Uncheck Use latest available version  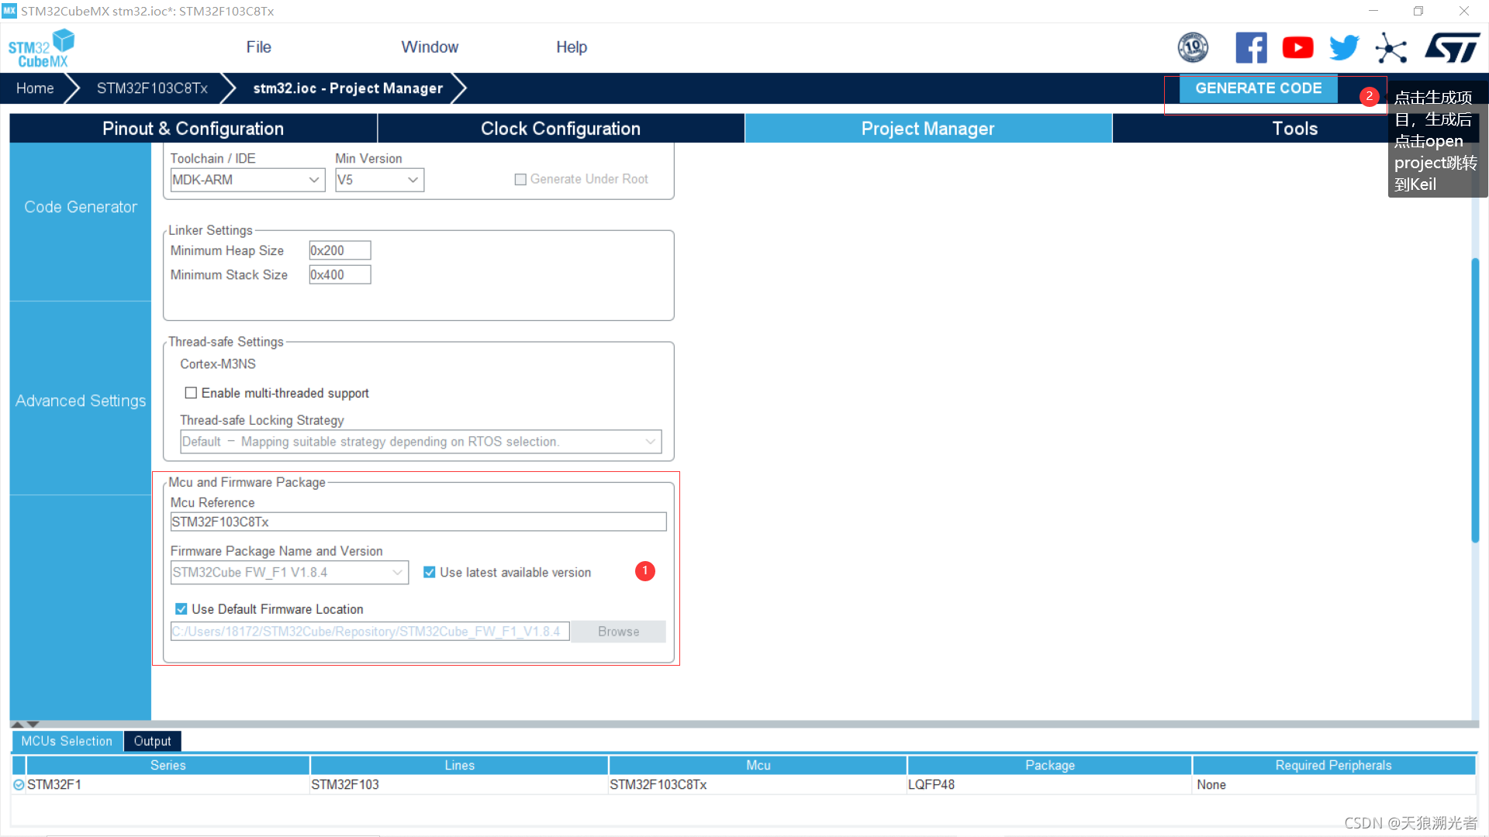[x=429, y=573]
